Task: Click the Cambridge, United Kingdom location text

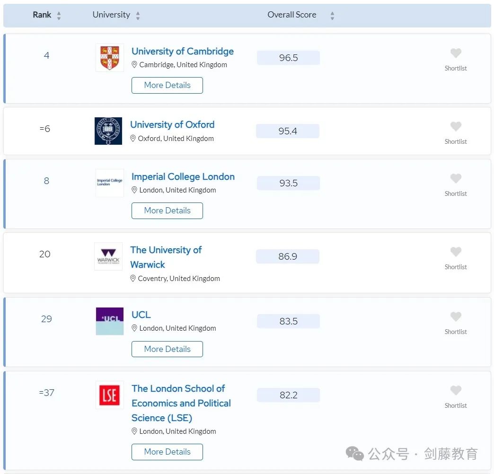Action: [183, 65]
